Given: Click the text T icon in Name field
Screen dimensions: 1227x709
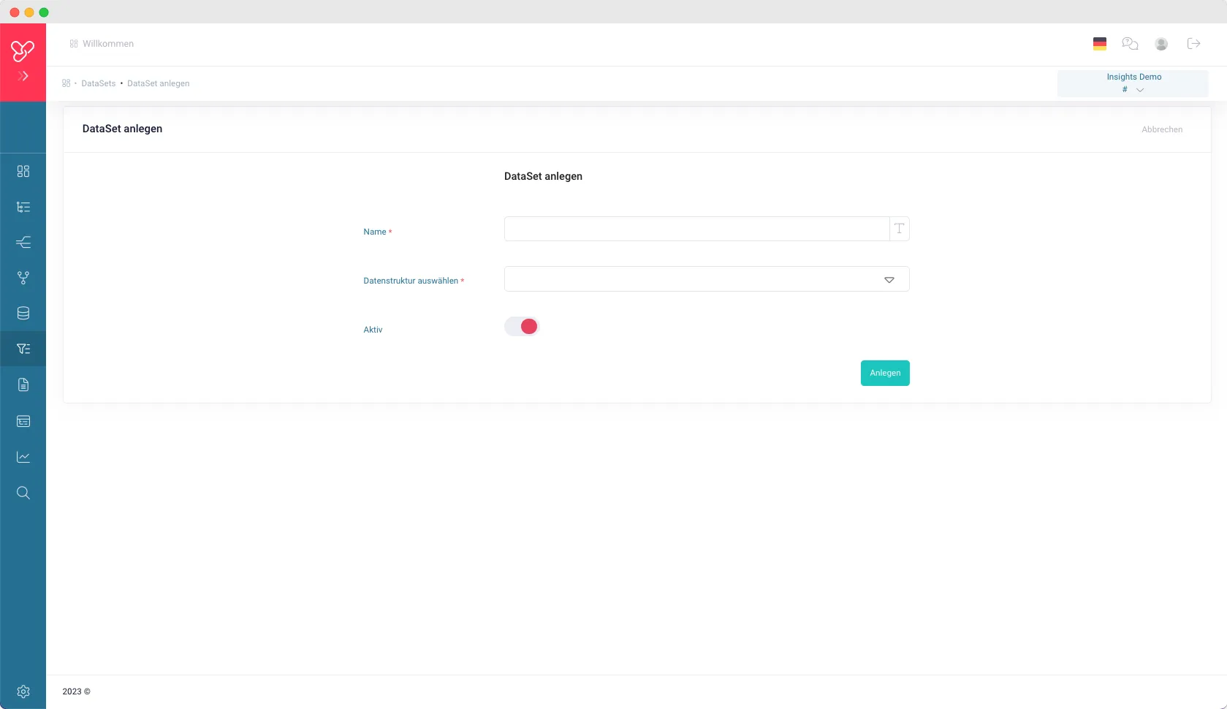Looking at the screenshot, I should pyautogui.click(x=900, y=229).
